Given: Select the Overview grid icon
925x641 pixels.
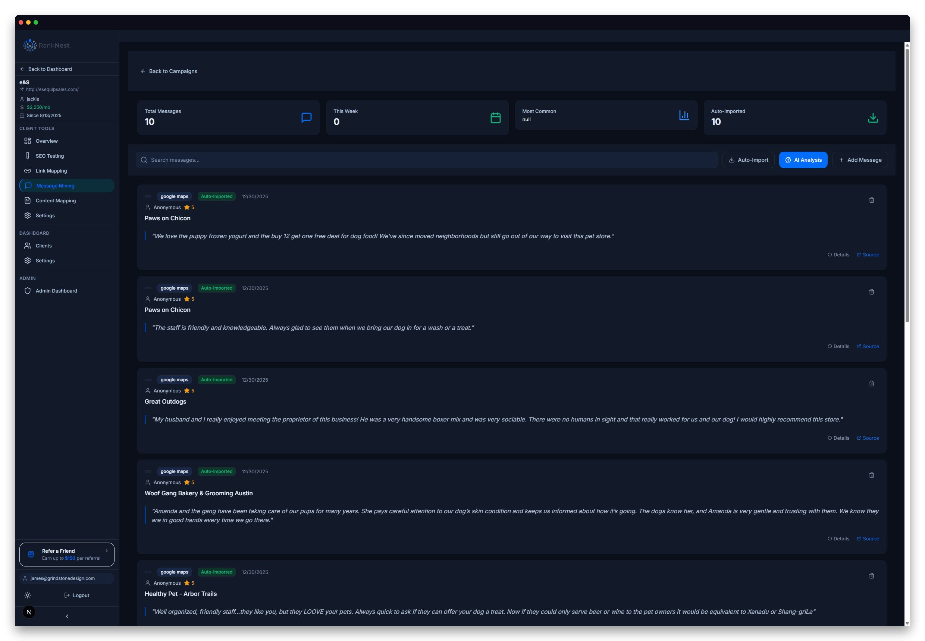Looking at the screenshot, I should point(27,141).
